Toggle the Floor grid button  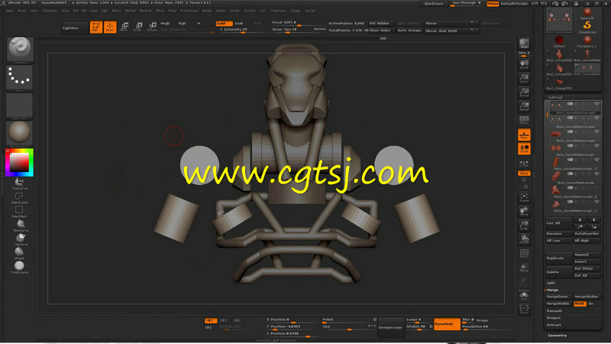[x=524, y=135]
